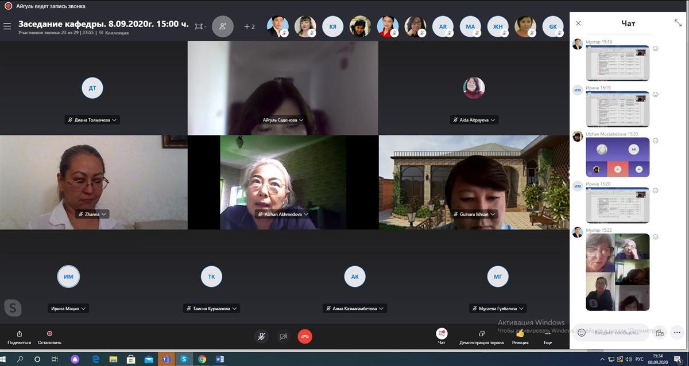The height and width of the screenshot is (366, 689).
Task: Toggle the camera video button
Action: [283, 337]
